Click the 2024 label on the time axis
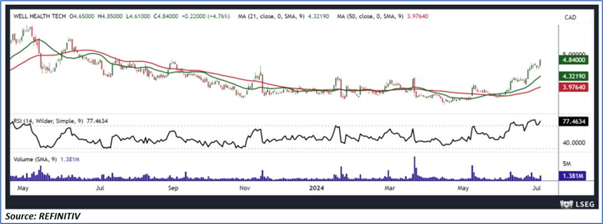Image resolution: width=603 pixels, height=224 pixels. pos(316,188)
